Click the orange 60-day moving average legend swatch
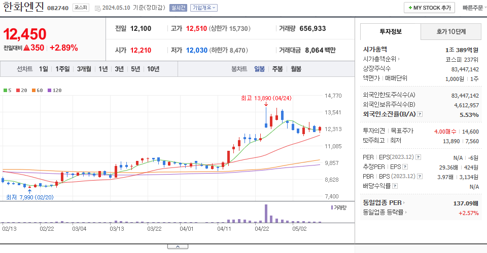The height and width of the screenshot is (253, 487). pos(33,91)
